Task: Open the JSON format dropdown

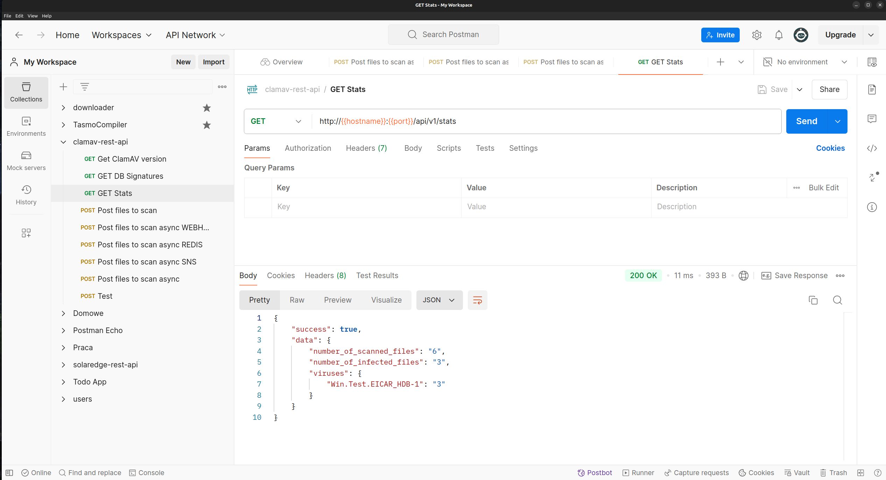Action: click(x=439, y=300)
